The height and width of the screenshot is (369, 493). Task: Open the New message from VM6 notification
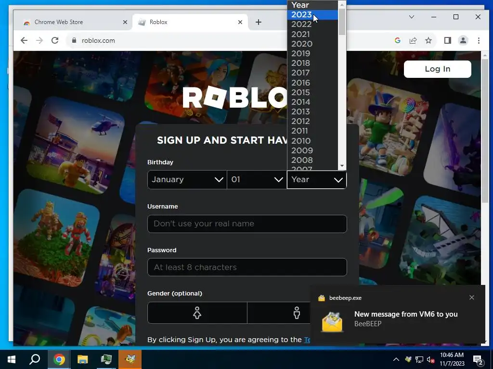pos(398,314)
